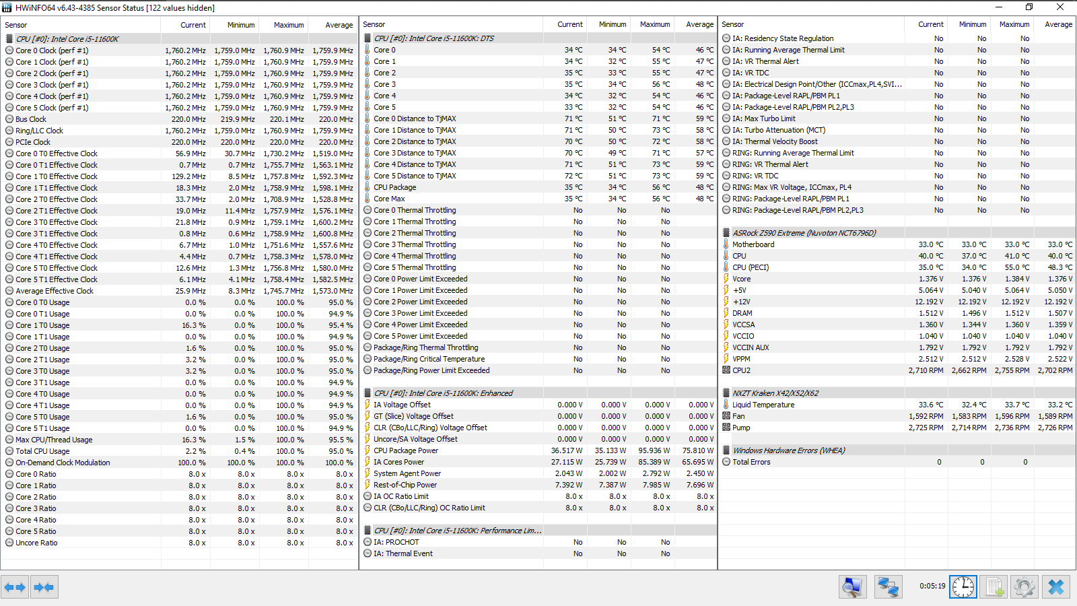
Task: Start logging with the document plus icon
Action: coord(994,587)
